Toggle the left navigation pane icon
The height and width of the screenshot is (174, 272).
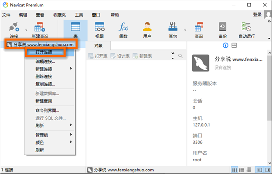(259, 170)
